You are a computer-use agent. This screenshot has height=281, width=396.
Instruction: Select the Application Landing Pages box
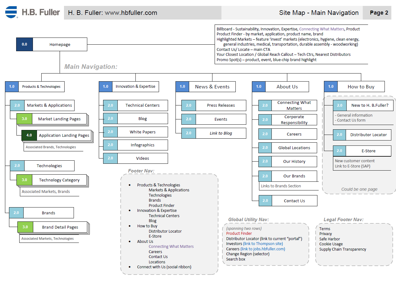pyautogui.click(x=56, y=136)
